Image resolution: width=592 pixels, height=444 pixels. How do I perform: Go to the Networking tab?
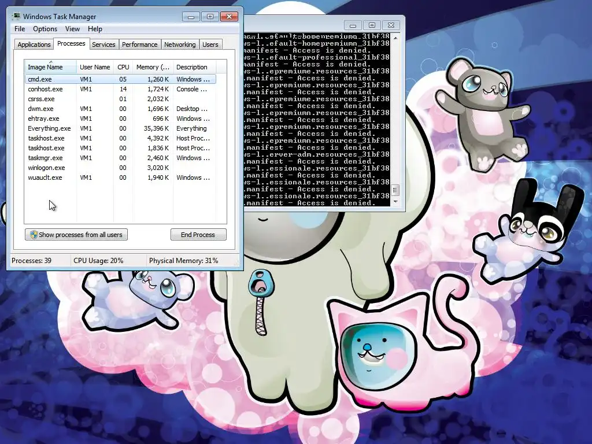pos(180,45)
